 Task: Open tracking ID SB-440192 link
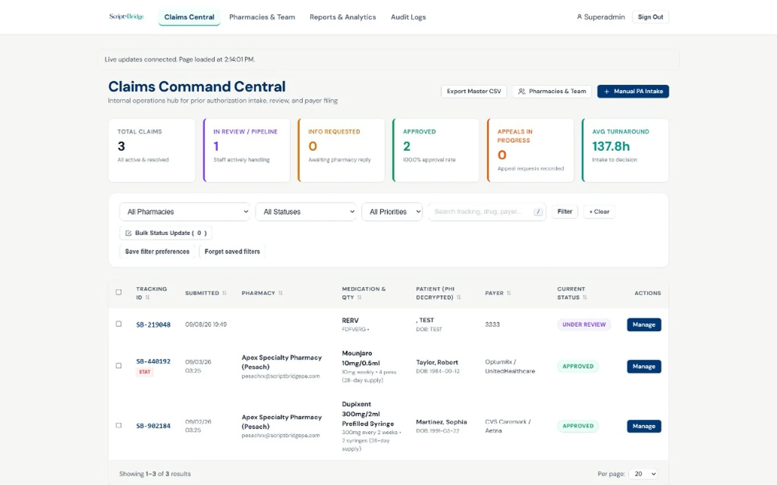click(153, 362)
